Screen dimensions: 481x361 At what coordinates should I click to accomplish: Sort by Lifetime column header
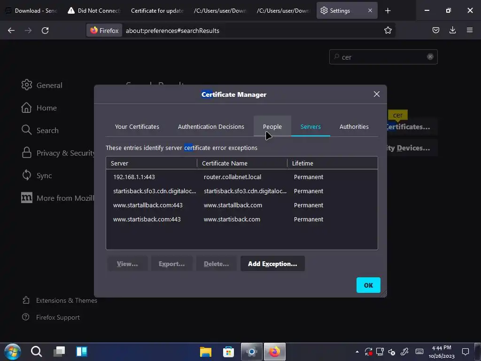333,163
